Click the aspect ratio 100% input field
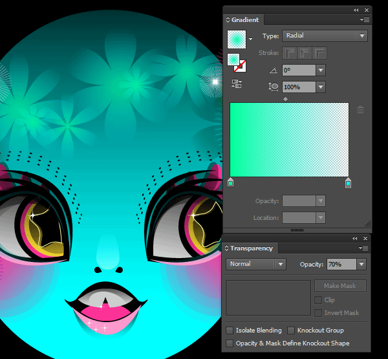Image resolution: width=388 pixels, height=359 pixels. click(298, 87)
